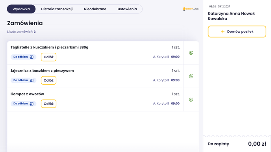This screenshot has height=152, width=271.
Task: Click Odłóż for Jajecznica z boczkiem
Action: click(48, 80)
